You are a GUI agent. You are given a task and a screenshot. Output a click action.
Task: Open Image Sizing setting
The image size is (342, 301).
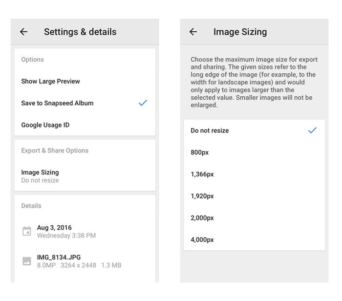coord(85,176)
